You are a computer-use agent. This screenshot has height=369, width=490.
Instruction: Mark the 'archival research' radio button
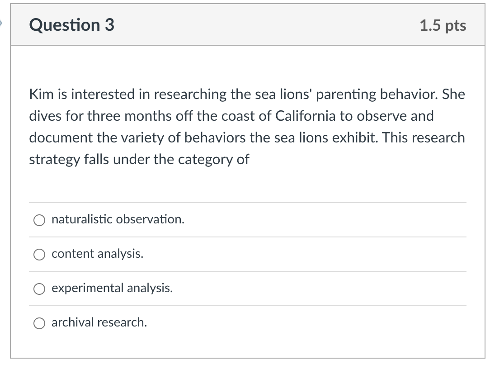39,323
